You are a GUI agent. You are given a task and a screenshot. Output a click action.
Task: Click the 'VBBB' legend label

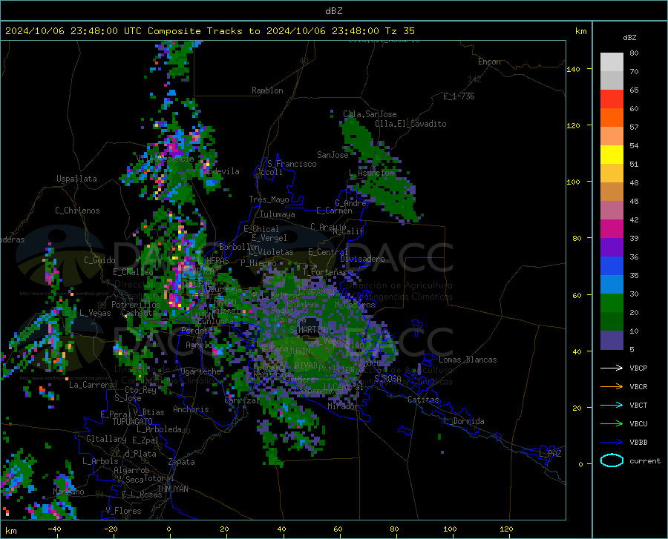638,443
